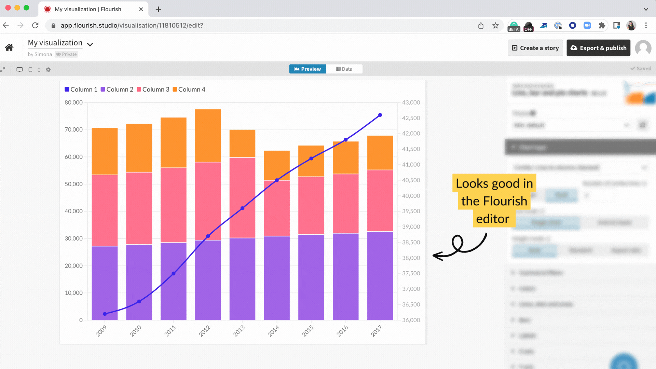Bookmark page with star icon
This screenshot has height=369, width=656.
(495, 26)
